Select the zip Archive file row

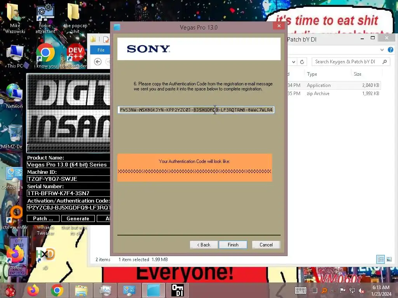coord(334,94)
